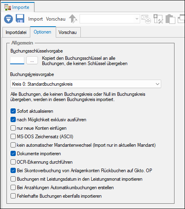Click the Importe window tab icon

8,7
